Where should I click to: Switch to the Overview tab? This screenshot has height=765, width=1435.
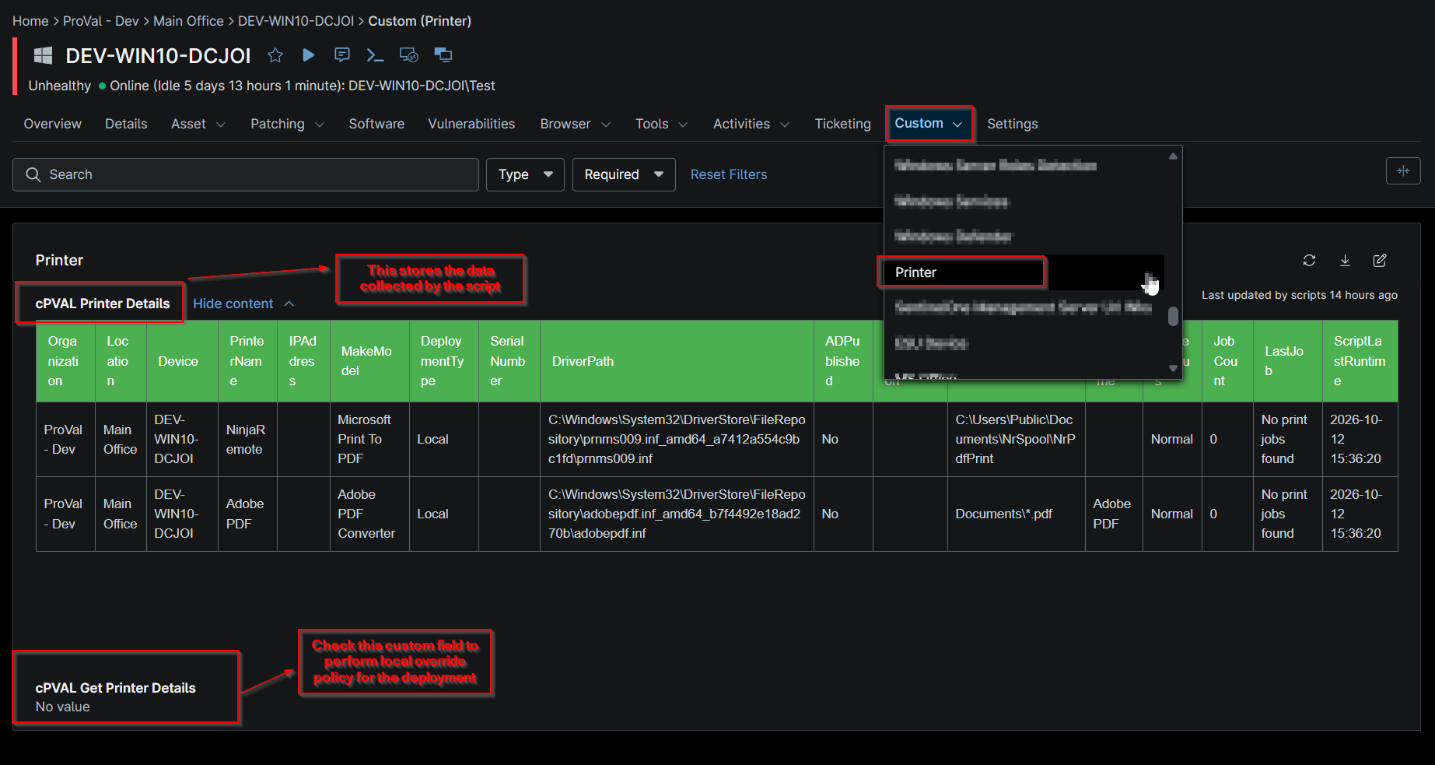53,125
